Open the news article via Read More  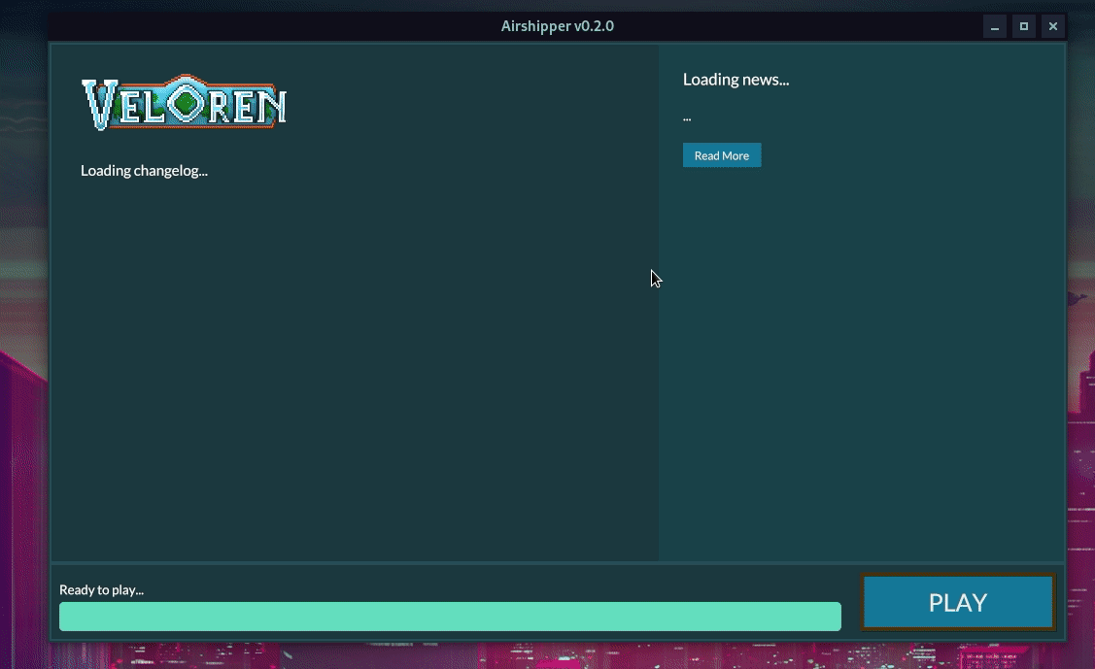(x=722, y=154)
